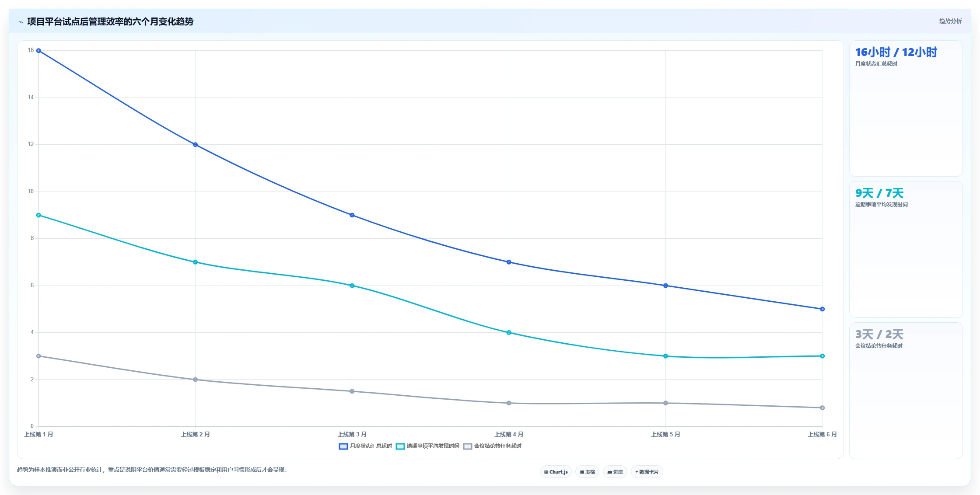Click the 上线第 4 月 axis label
Image resolution: width=980 pixels, height=495 pixels.
pyautogui.click(x=509, y=434)
